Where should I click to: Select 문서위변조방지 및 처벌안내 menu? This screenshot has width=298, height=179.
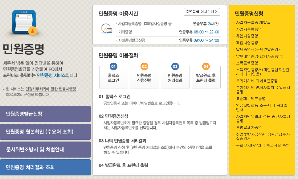click(x=45, y=150)
